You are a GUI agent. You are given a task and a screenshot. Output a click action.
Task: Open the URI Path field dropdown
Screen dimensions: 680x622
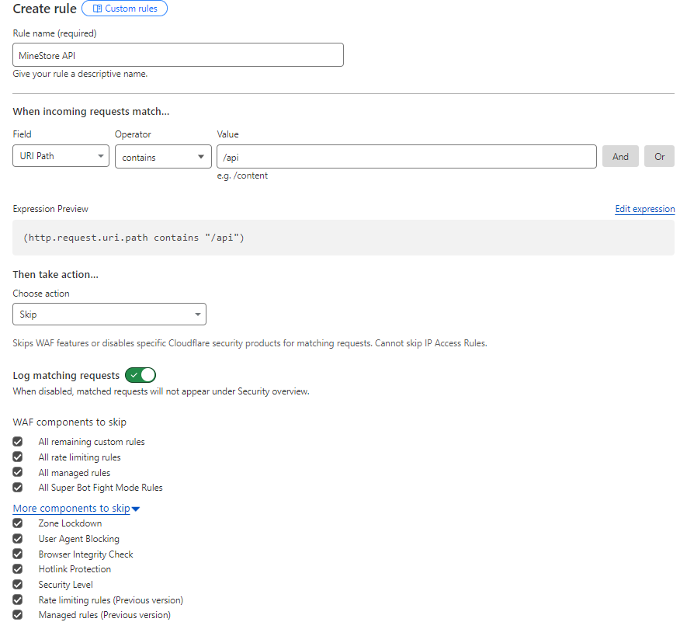pos(61,155)
